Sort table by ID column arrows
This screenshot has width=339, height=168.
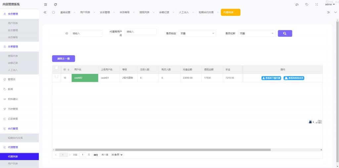69,70
